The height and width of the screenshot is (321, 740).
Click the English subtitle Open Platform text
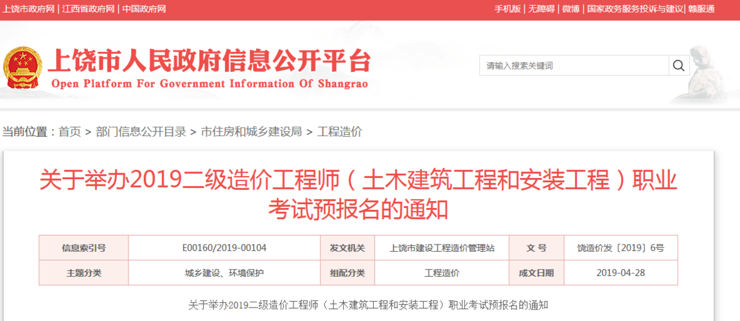tap(209, 84)
